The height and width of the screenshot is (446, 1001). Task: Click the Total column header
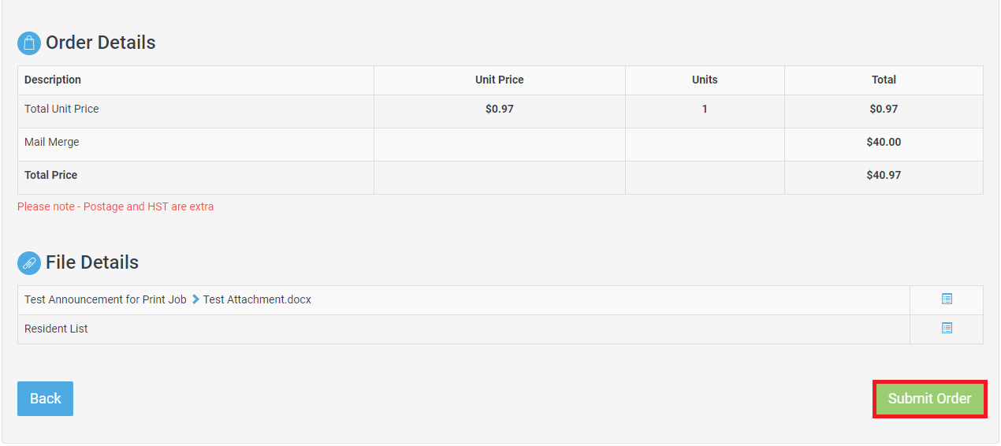click(x=884, y=80)
